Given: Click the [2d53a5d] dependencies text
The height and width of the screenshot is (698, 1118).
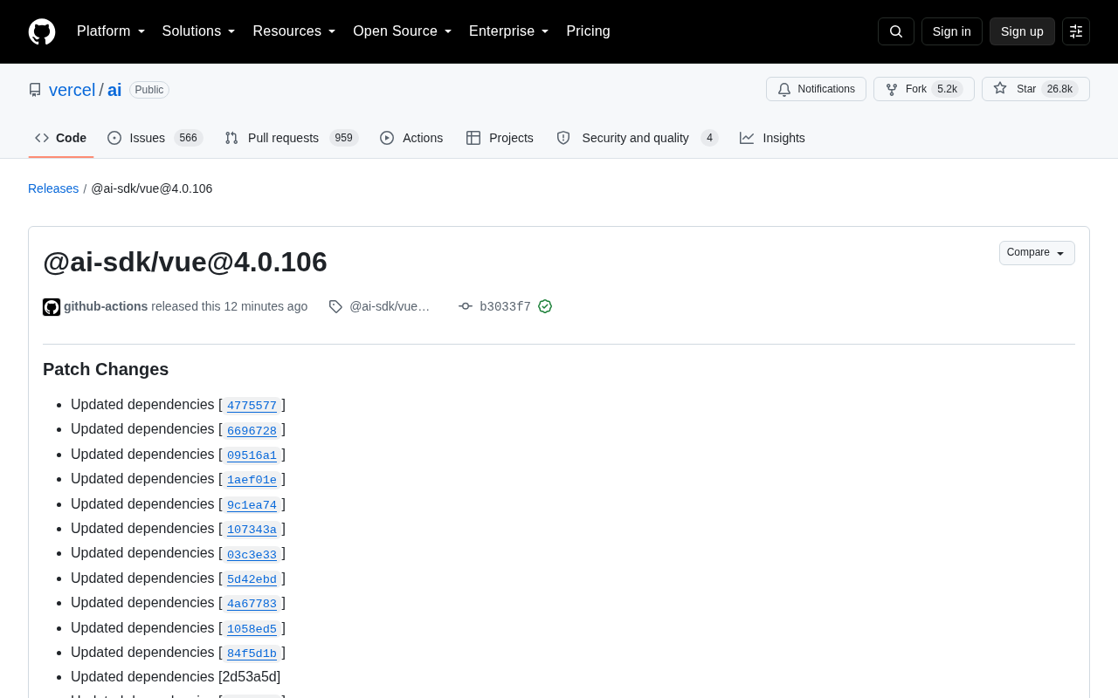Looking at the screenshot, I should point(250,677).
